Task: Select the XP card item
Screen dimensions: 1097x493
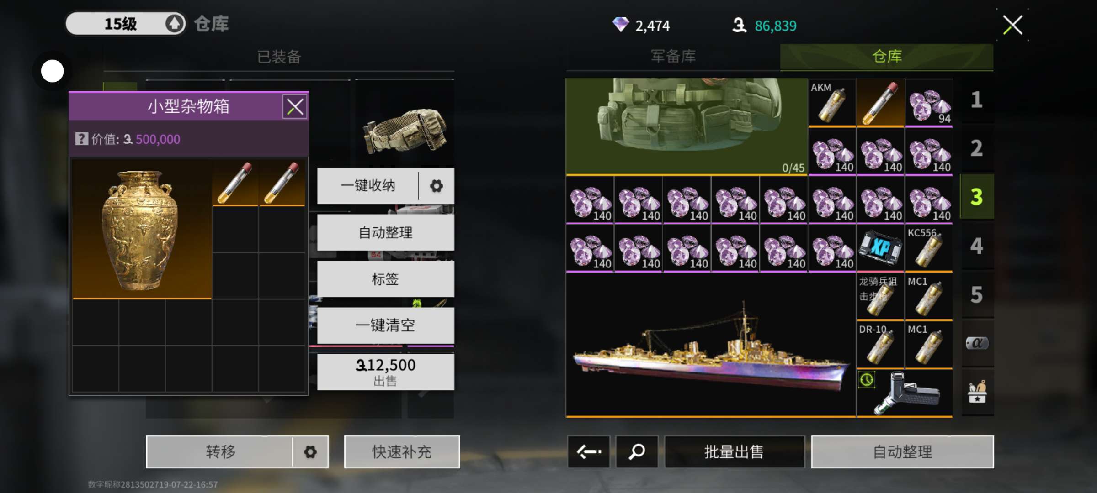Action: [880, 248]
